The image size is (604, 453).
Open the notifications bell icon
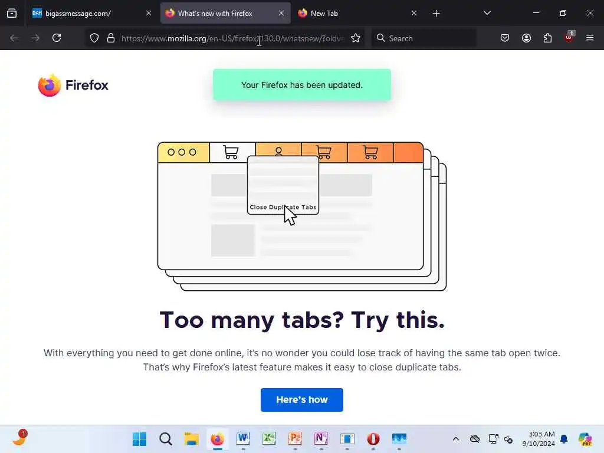(564, 439)
